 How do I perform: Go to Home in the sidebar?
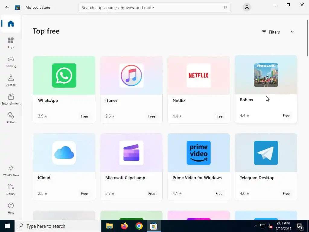(x=11, y=24)
